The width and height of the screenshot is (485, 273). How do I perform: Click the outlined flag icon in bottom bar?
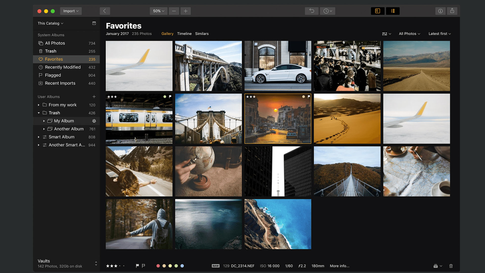(x=143, y=266)
